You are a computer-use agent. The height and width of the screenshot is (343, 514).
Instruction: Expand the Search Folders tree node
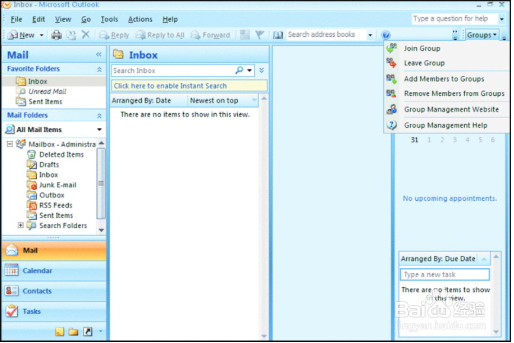pos(20,225)
